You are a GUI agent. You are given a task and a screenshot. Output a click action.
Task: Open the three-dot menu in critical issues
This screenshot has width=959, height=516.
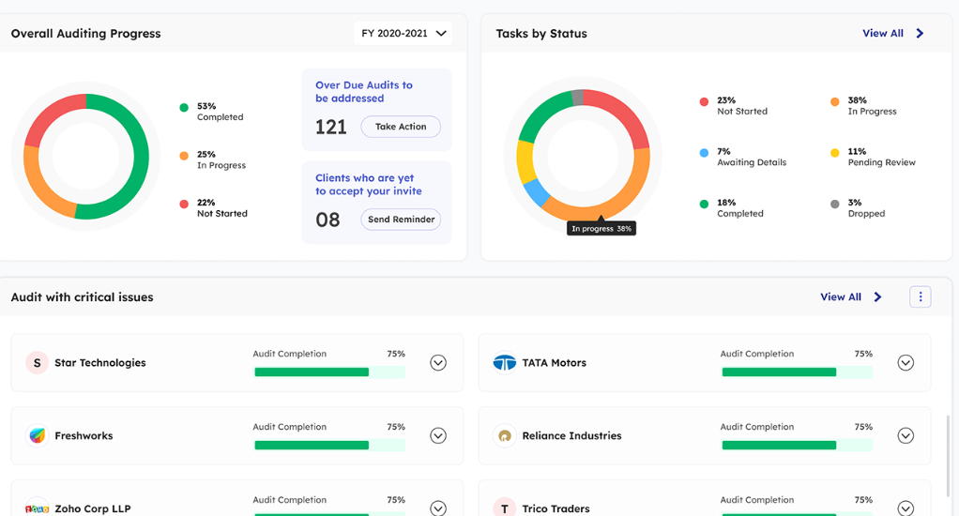920,297
